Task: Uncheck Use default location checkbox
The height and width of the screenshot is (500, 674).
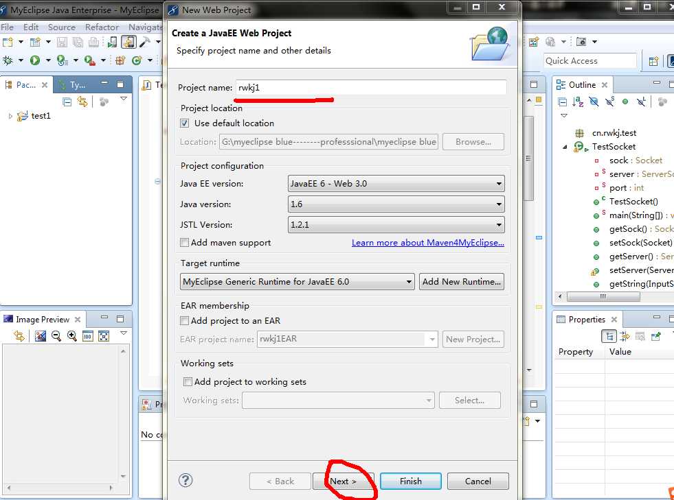Action: [x=184, y=123]
